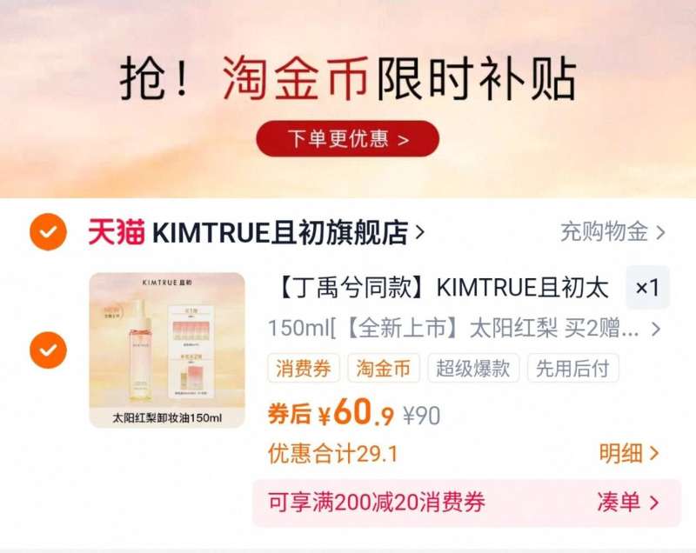Image resolution: width=696 pixels, height=553 pixels.
Task: Uncheck the makeup remover product checkbox
Action: 48,350
